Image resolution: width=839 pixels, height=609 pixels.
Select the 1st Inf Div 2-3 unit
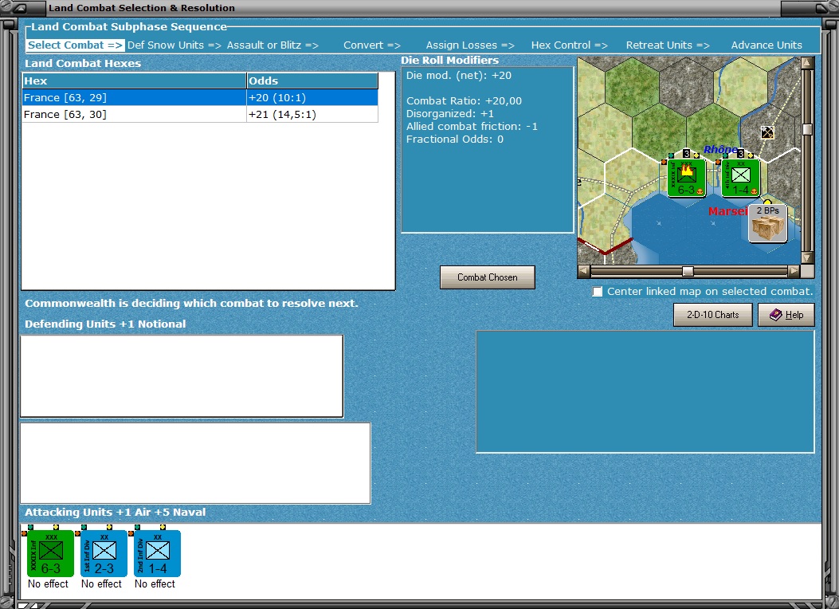click(x=104, y=553)
